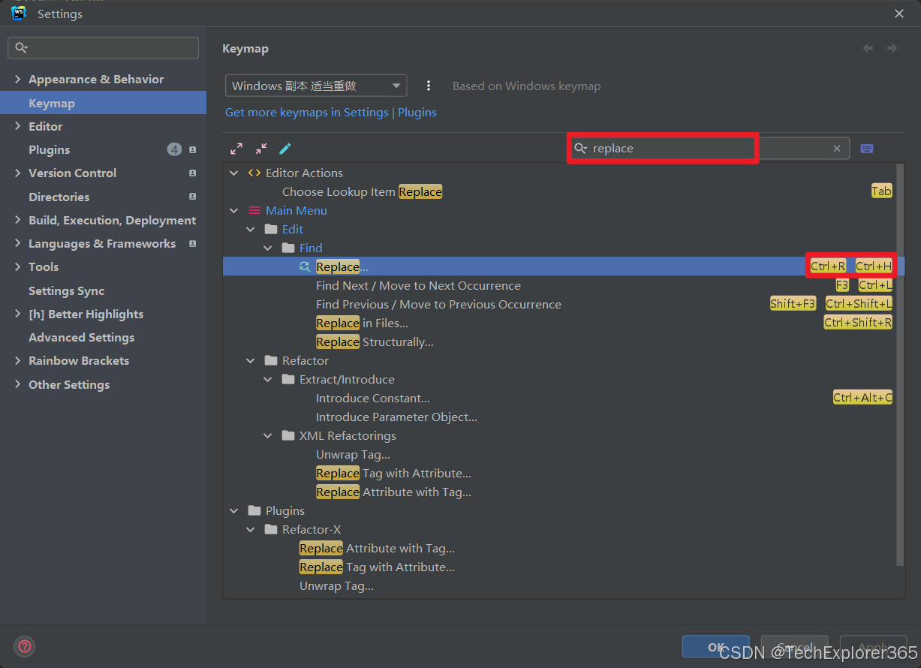Click the Collapse All icon in keymap toolbar
Screen dimensions: 921x668
coord(260,149)
